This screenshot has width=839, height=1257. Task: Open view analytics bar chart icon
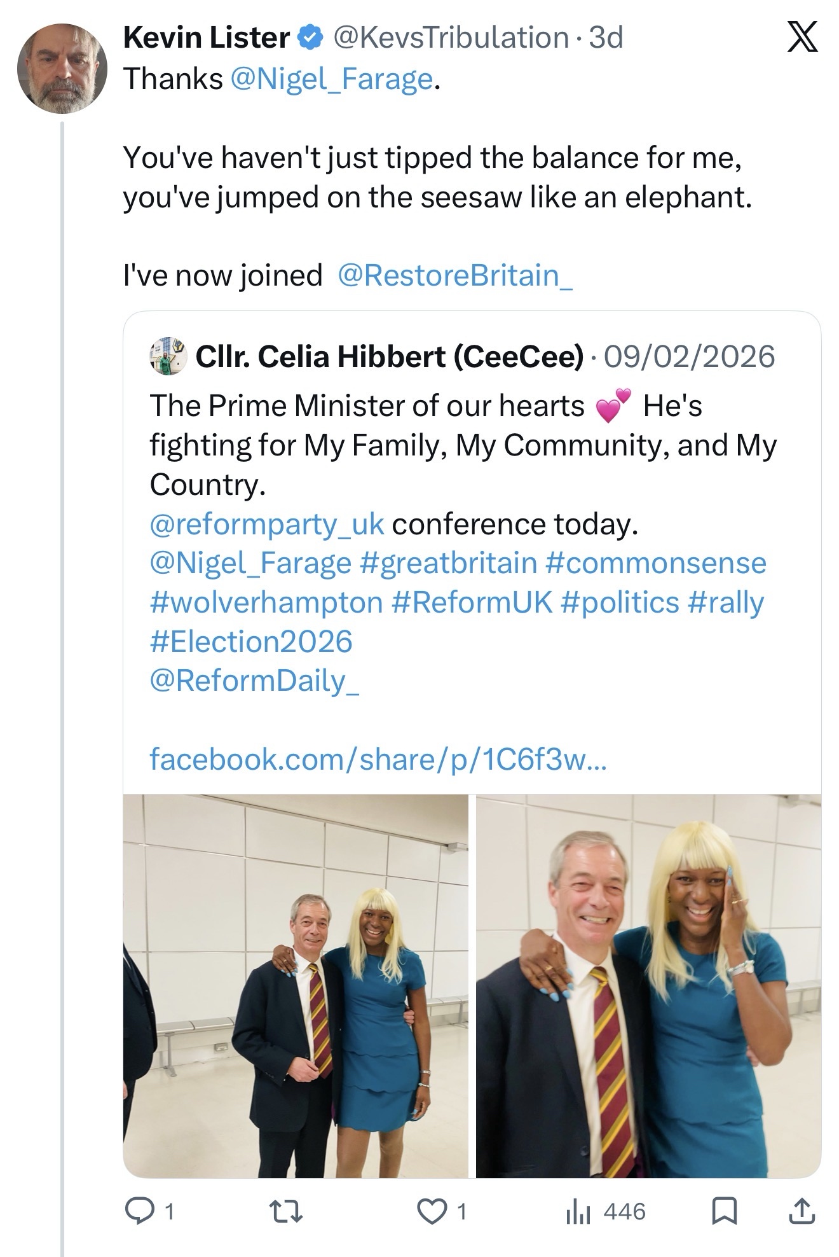pyautogui.click(x=578, y=1211)
